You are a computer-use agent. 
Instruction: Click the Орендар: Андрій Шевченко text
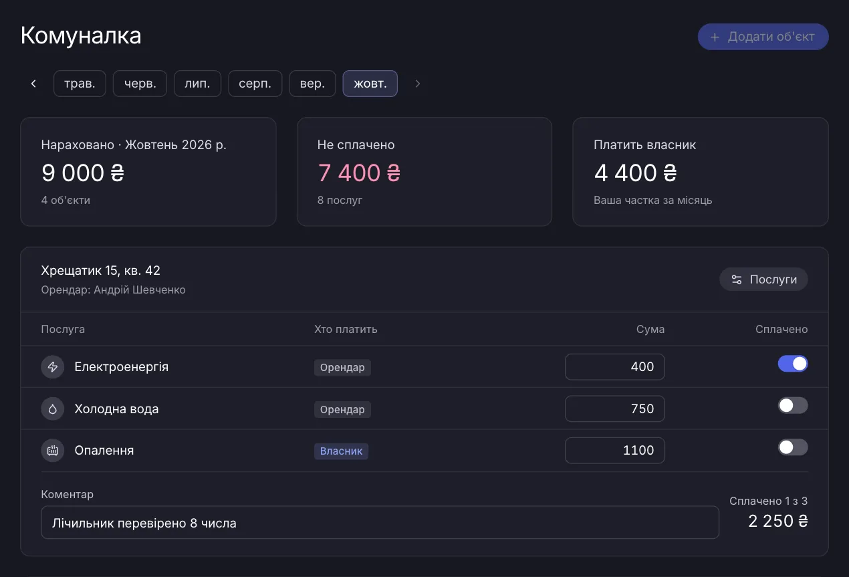click(114, 290)
